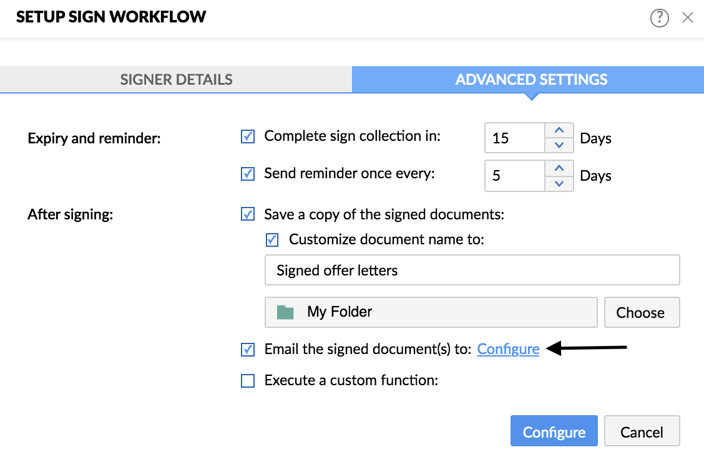Enable Execute a custom function checkbox

[247, 381]
